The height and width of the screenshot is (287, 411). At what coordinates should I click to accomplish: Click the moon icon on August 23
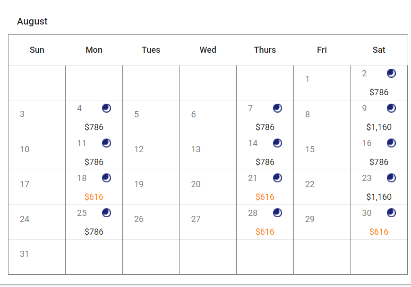tap(391, 178)
